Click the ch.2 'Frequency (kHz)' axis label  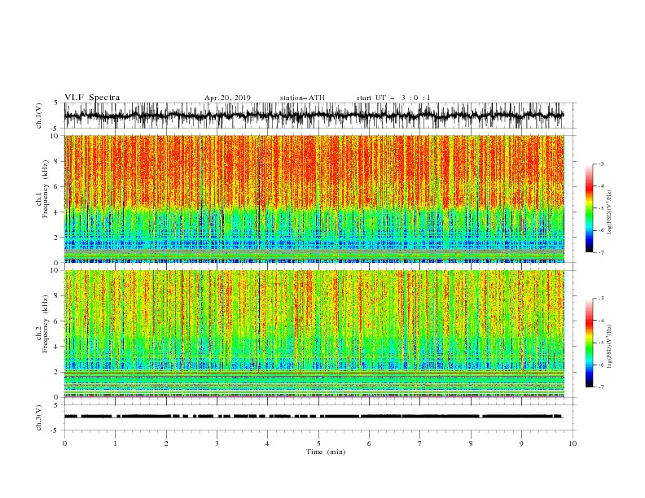tap(45, 324)
